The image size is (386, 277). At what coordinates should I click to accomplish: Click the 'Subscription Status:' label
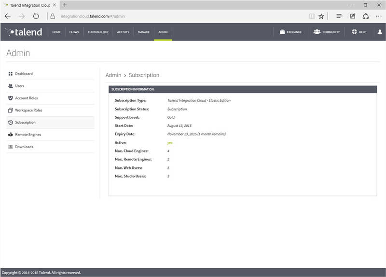click(132, 109)
